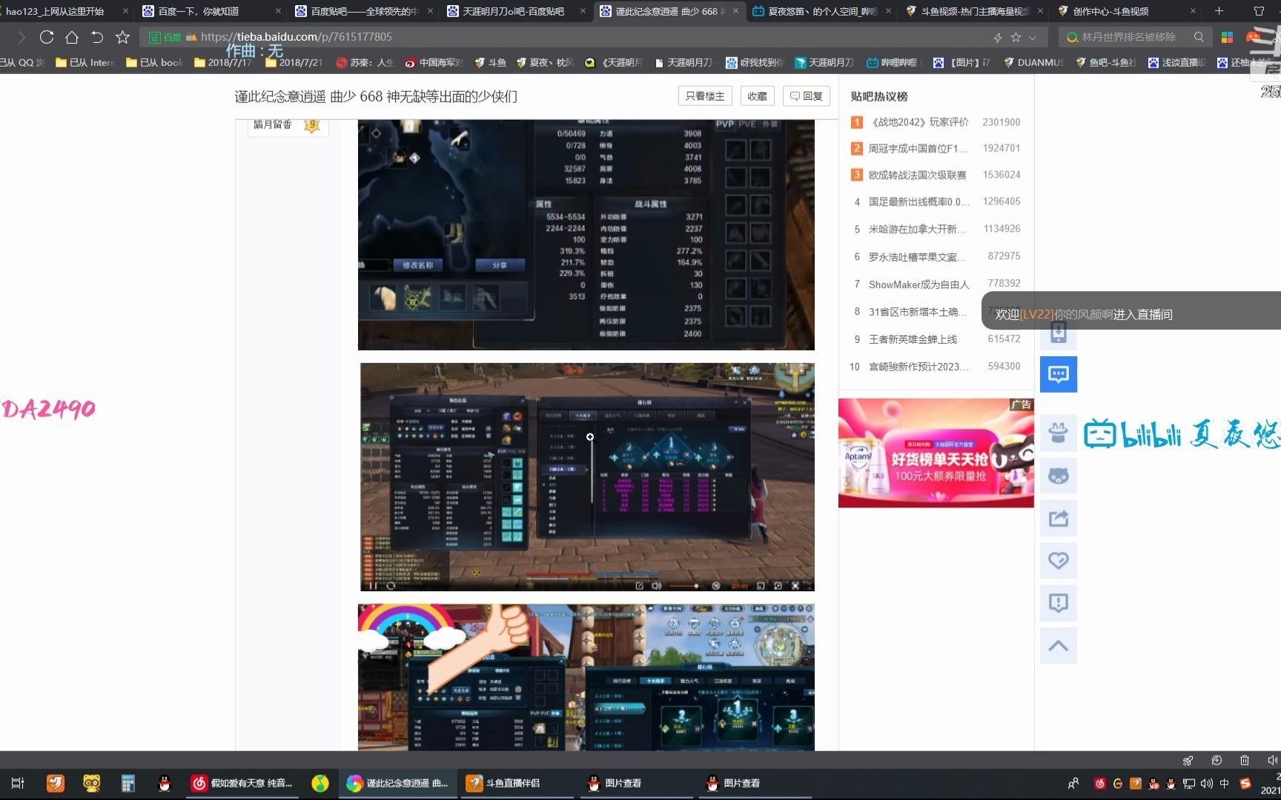Image resolution: width=1281 pixels, height=800 pixels.
Task: Open the 2018/7/17 bookmarks folder
Action: pos(223,63)
